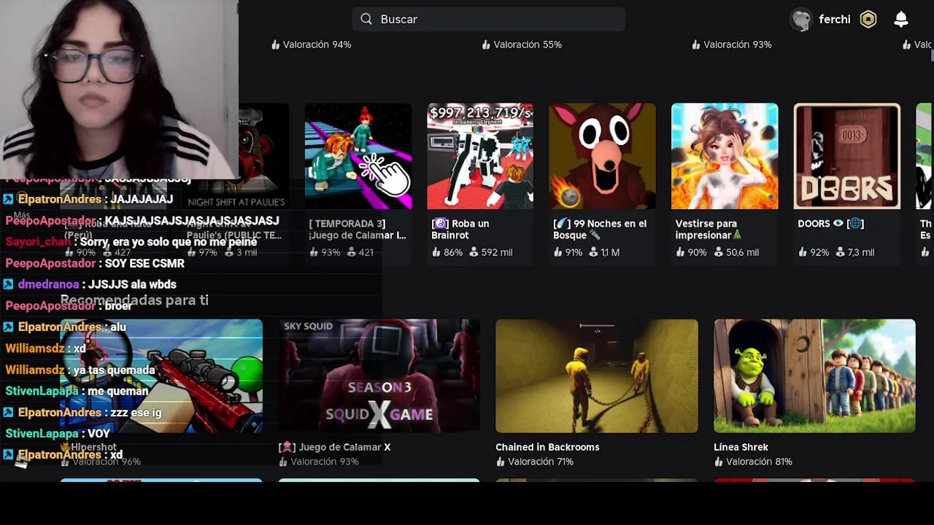Open Vestirse para impresionar thumbnail
The height and width of the screenshot is (525, 934).
[725, 156]
